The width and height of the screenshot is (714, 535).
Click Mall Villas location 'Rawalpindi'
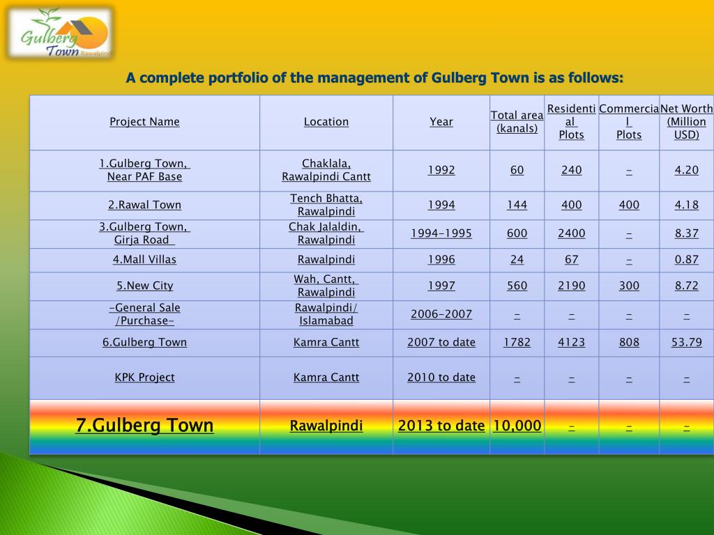click(x=326, y=260)
